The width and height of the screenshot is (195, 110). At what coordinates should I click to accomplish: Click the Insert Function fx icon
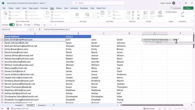point(40,29)
